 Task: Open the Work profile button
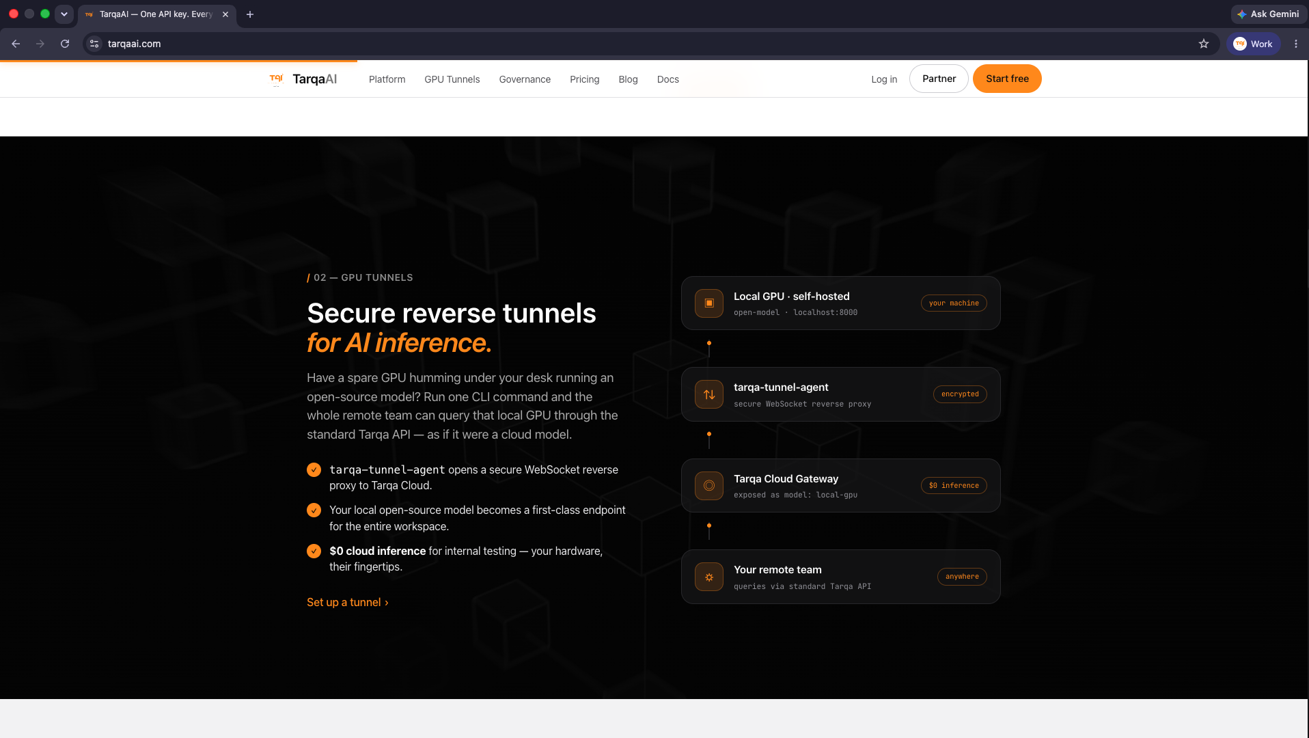click(1254, 44)
